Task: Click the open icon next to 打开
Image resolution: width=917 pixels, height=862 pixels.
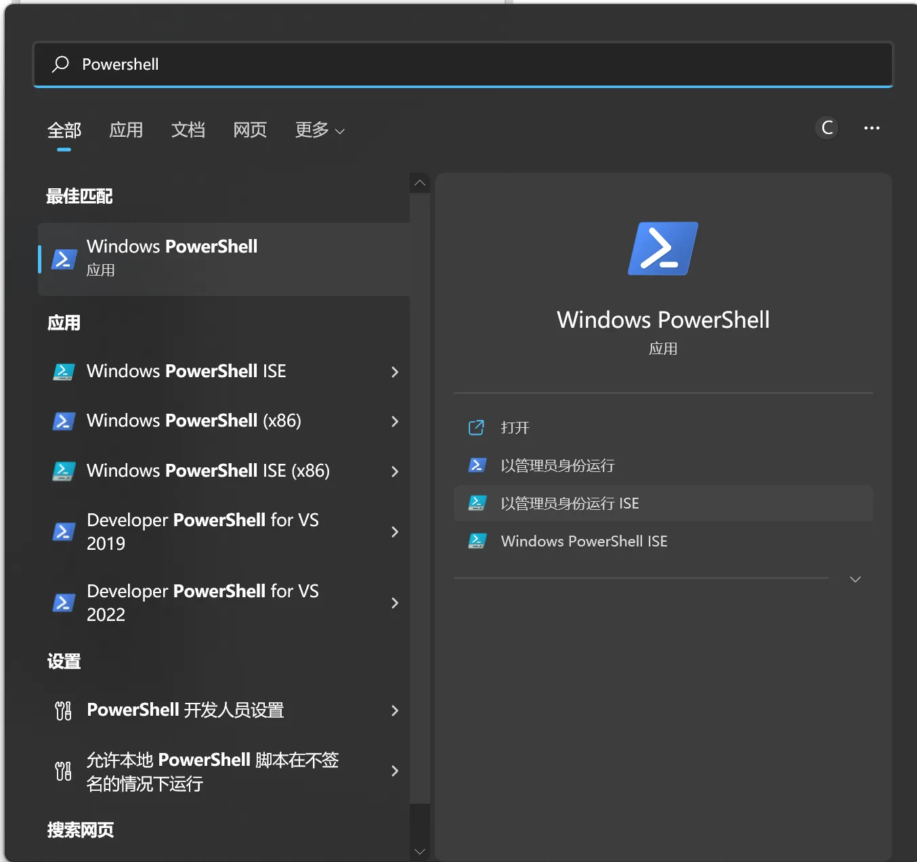Action: tap(476, 428)
